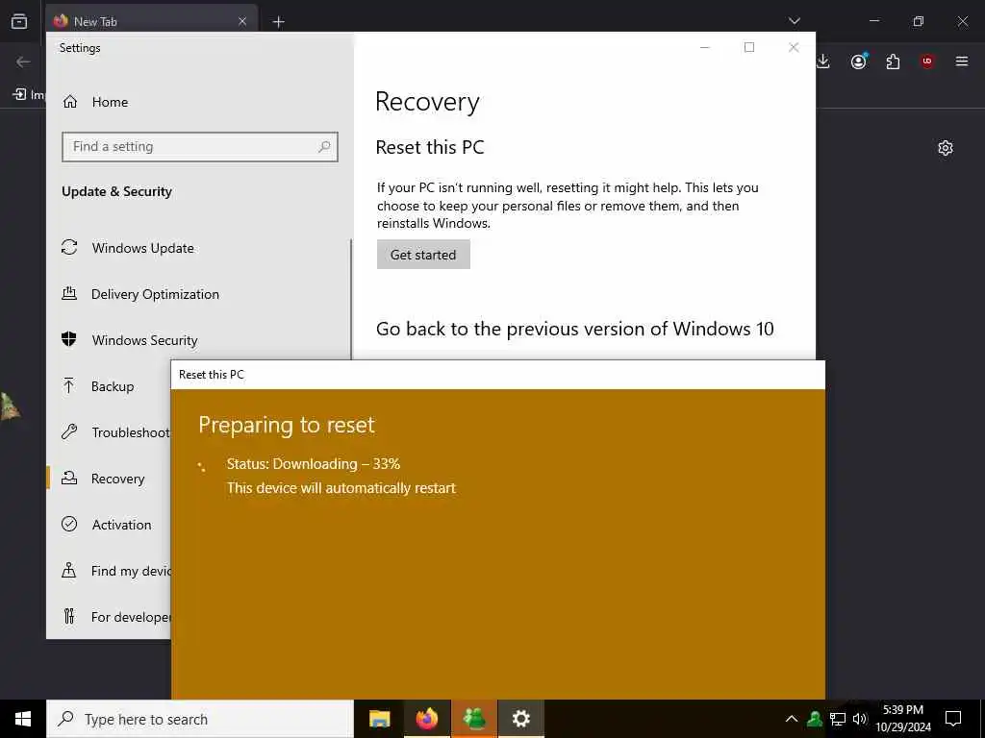Click the Windows Update sync icon
Screen dimensions: 985x738
point(69,247)
